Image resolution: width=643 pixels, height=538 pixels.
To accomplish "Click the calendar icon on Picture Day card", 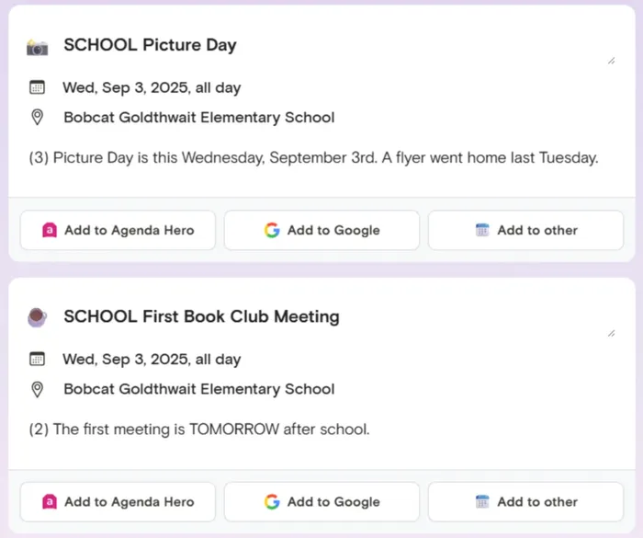I will click(x=37, y=88).
